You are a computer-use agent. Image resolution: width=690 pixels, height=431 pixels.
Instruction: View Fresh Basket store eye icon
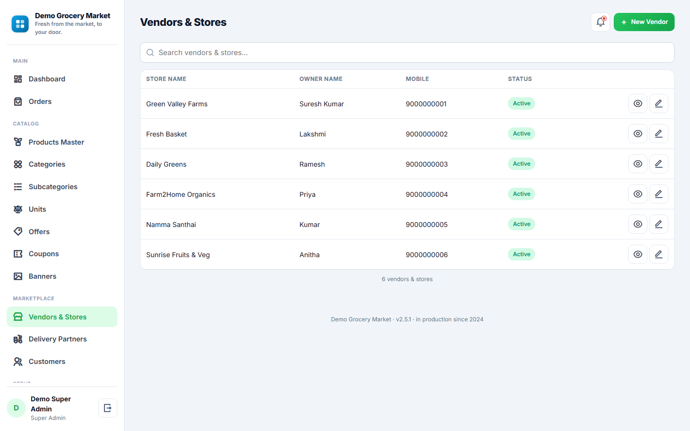(638, 134)
